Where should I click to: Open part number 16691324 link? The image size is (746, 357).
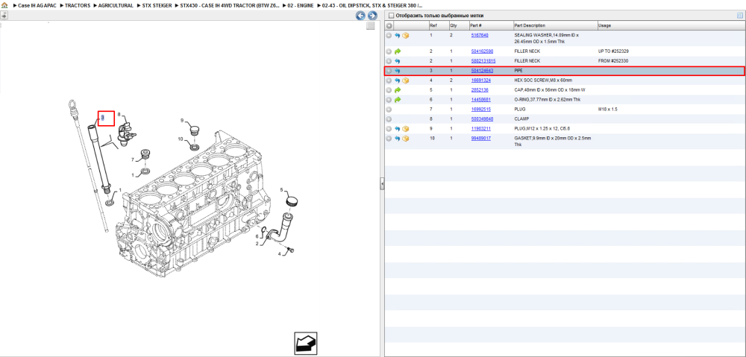tap(480, 80)
